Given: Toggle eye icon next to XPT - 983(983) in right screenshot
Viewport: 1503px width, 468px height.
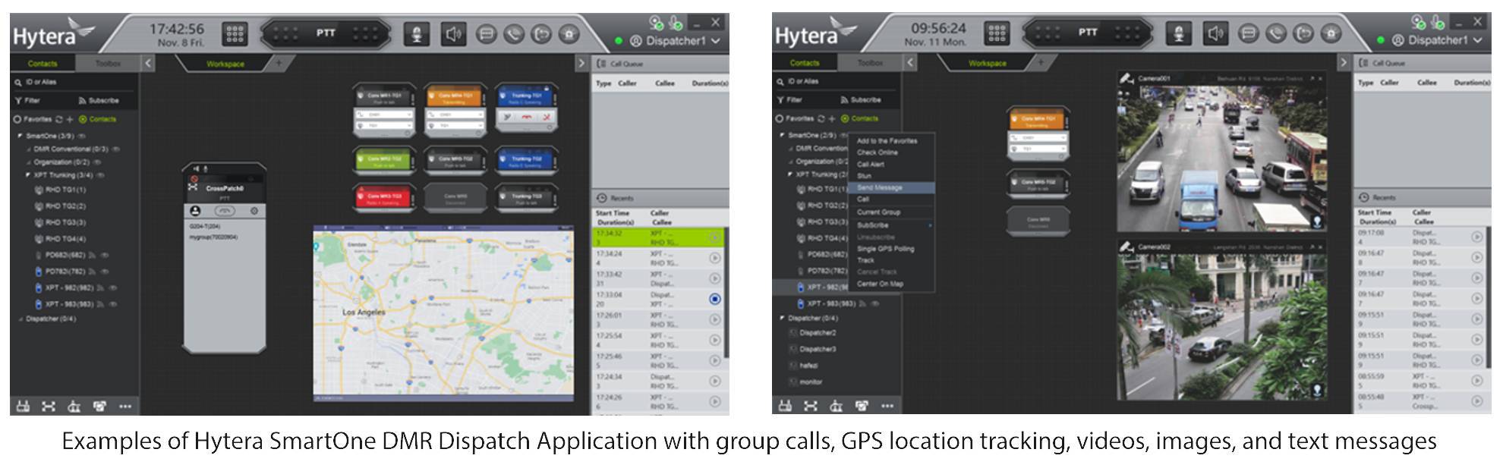Looking at the screenshot, I should click(875, 303).
